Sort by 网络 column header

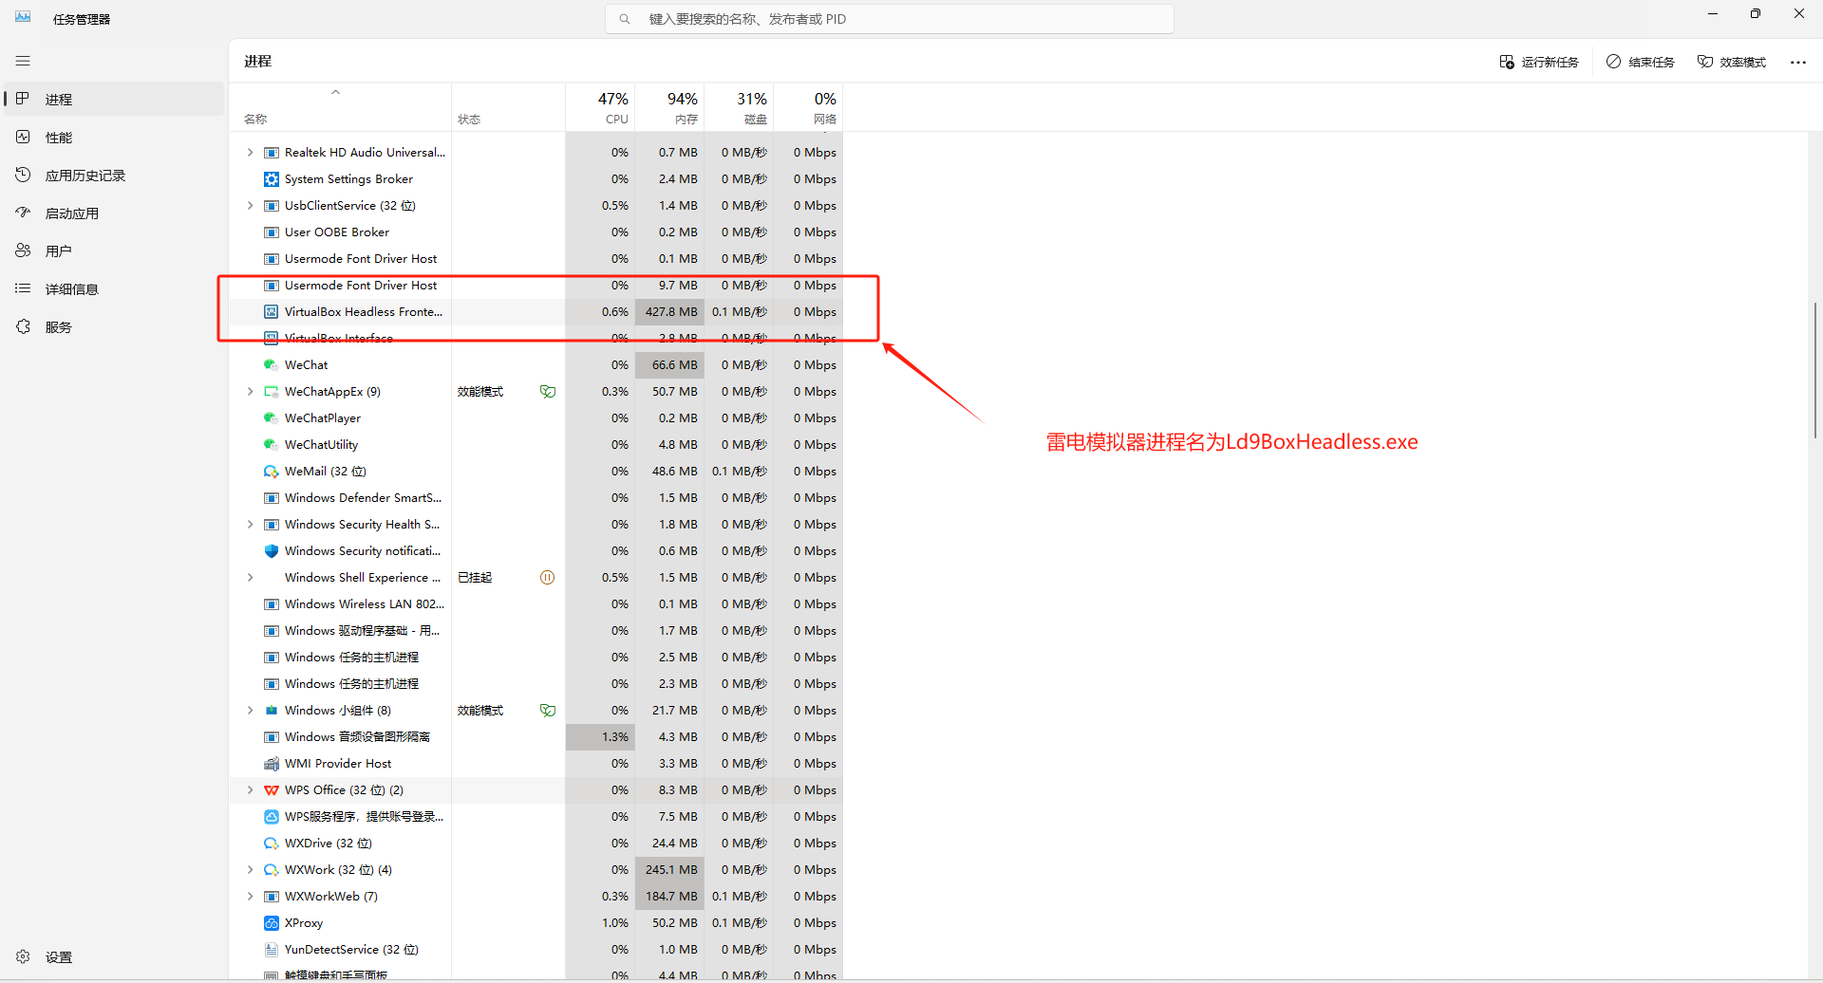[808, 108]
